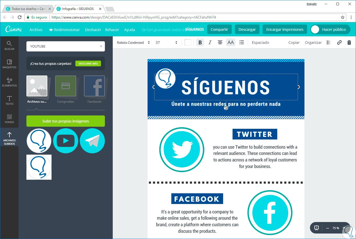Open the Fondo background panel

pyautogui.click(x=9, y=119)
